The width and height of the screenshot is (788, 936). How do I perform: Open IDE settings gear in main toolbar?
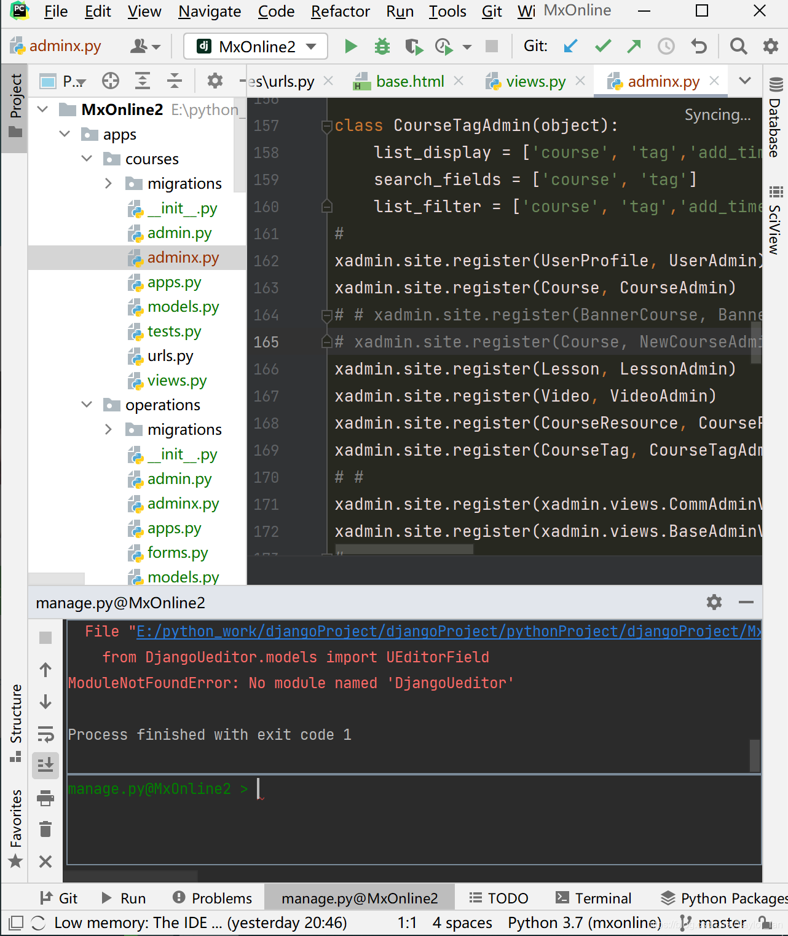click(770, 46)
